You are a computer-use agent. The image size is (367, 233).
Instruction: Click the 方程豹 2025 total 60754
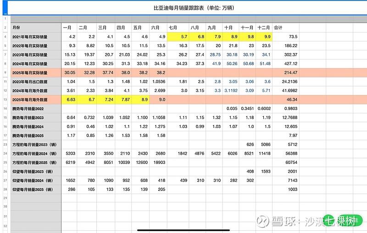286,163
